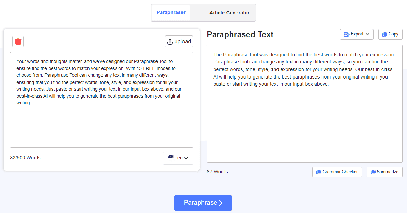
Task: Click the 'upload' text label
Action: [x=183, y=42]
